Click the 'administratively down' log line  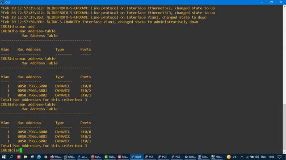pos(99,22)
